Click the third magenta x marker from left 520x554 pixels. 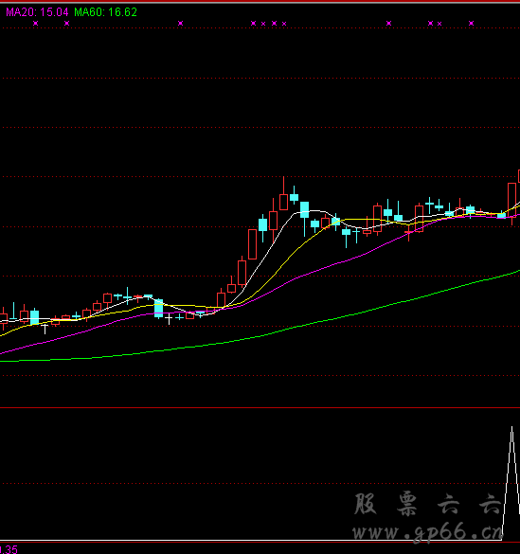tap(181, 24)
